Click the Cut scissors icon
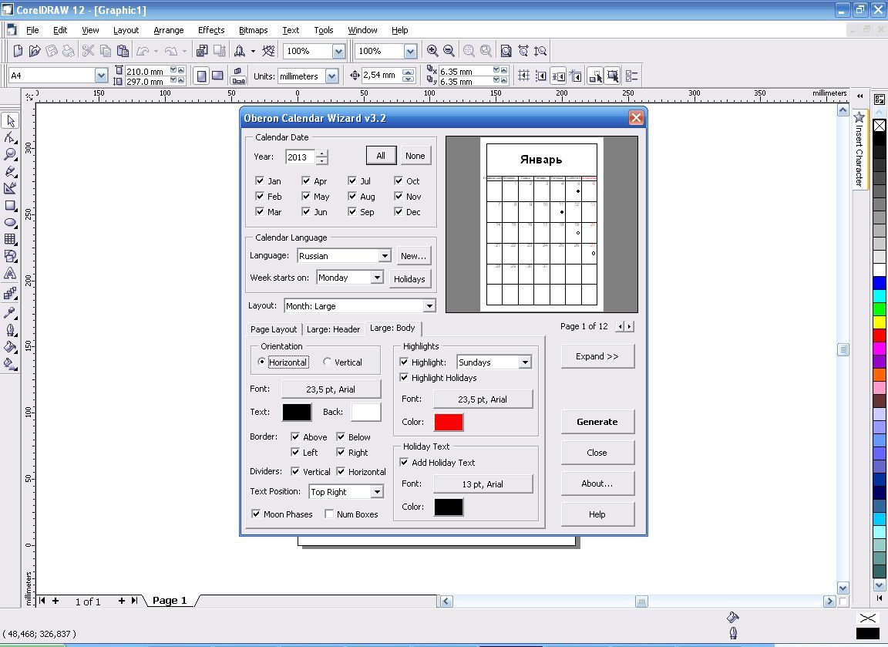 tap(88, 51)
